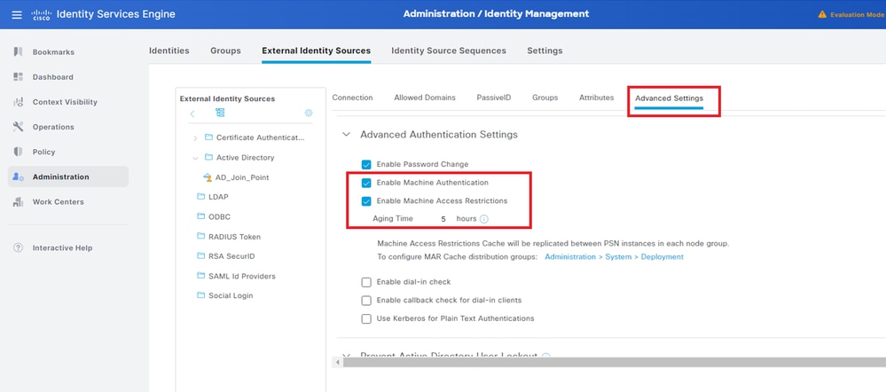The image size is (886, 392).
Task: Open Identity Source Sequences tab
Action: 449,51
